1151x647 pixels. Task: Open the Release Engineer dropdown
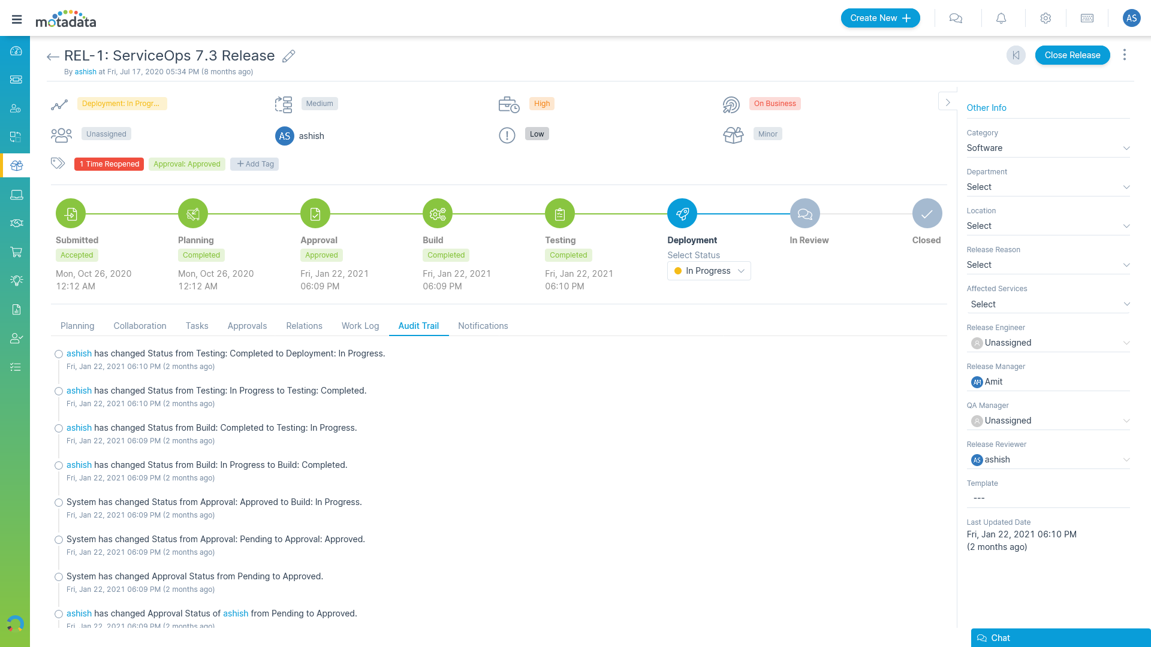pyautogui.click(x=1048, y=343)
